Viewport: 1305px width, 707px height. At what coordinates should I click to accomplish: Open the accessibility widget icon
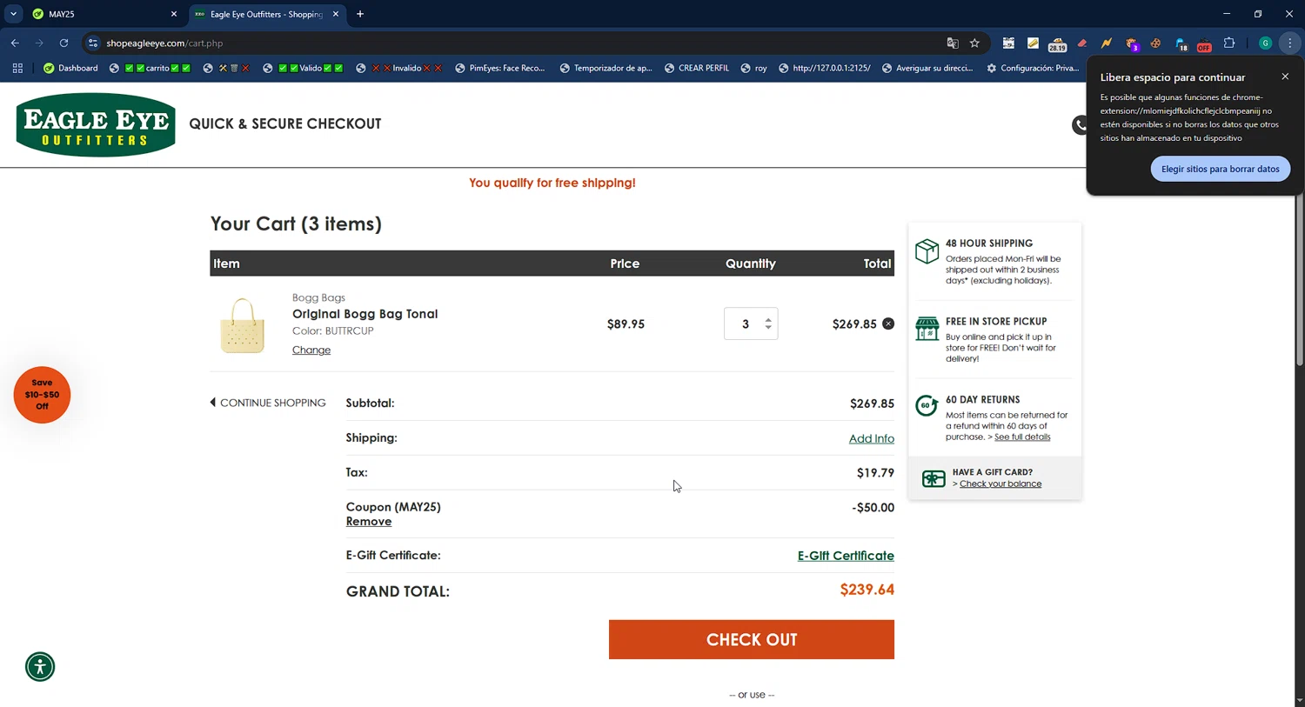coord(40,667)
